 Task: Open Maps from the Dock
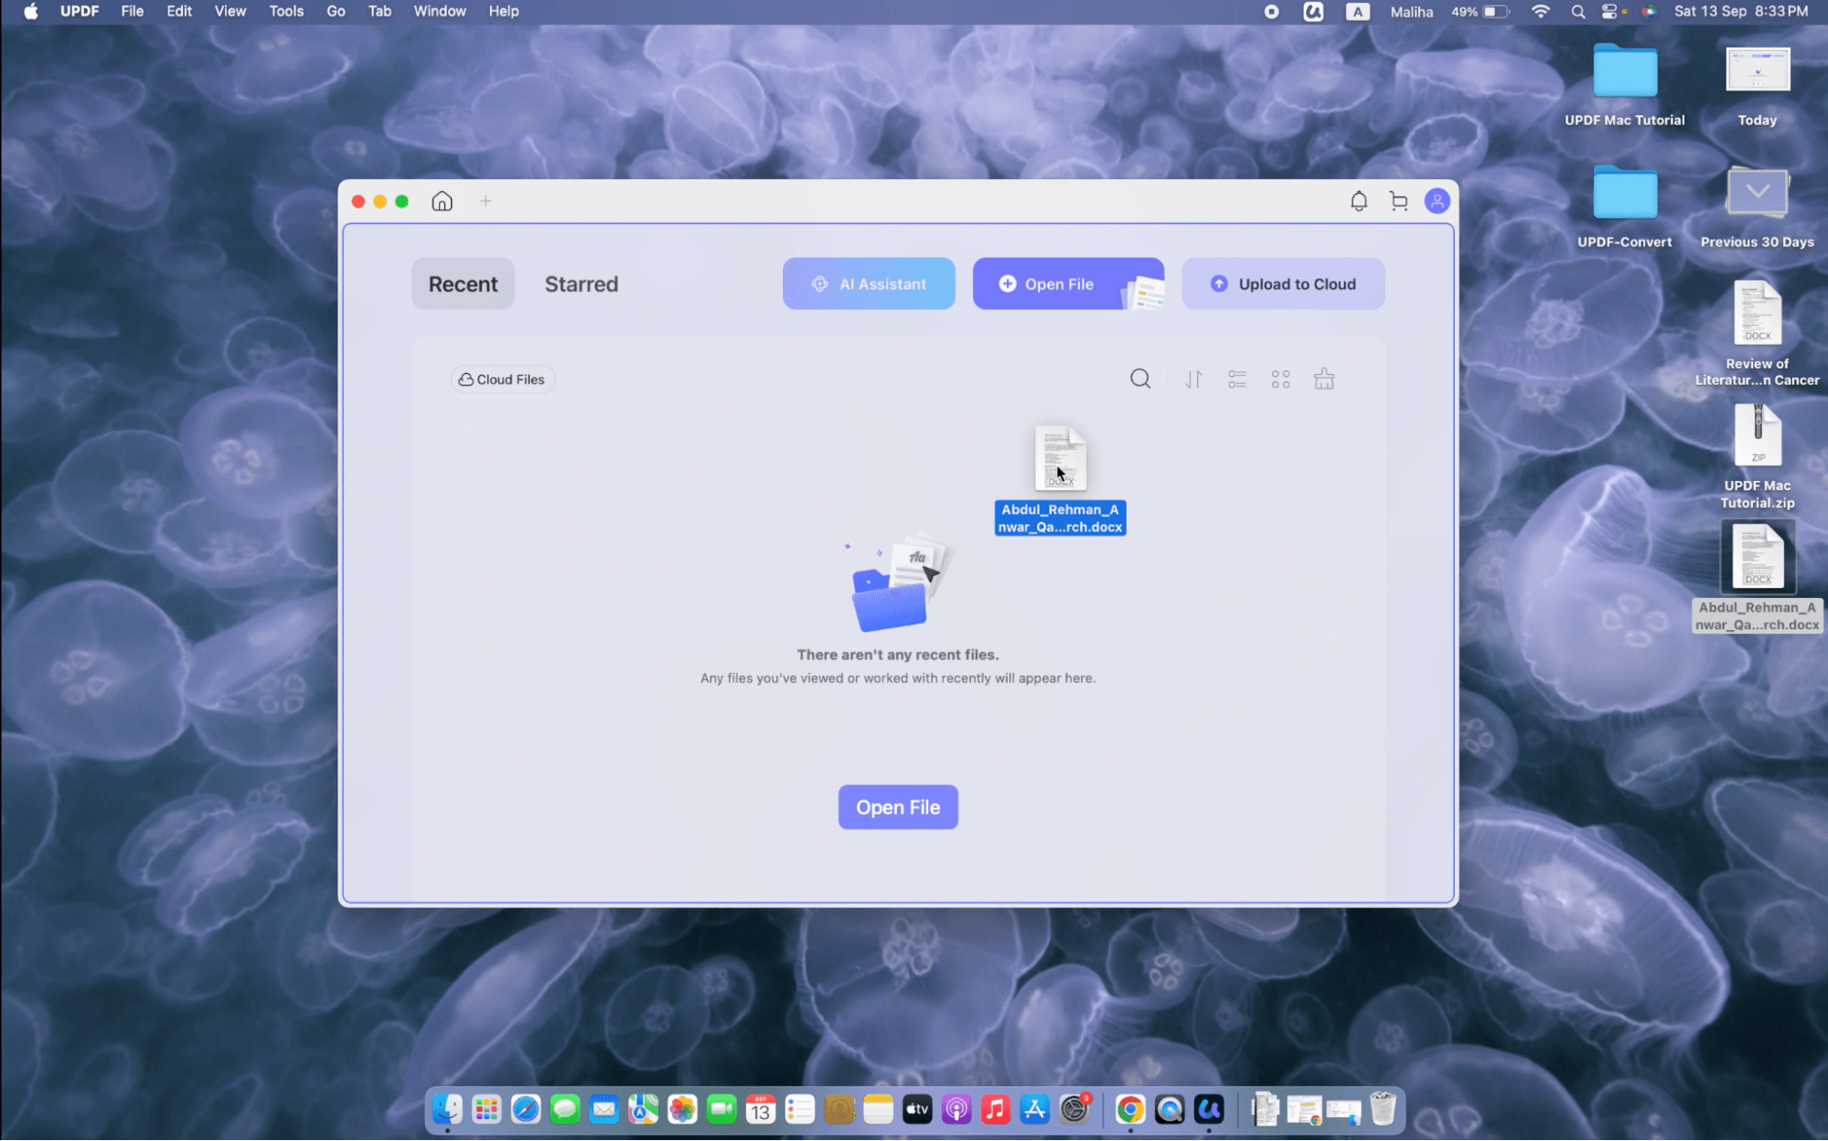point(644,1110)
